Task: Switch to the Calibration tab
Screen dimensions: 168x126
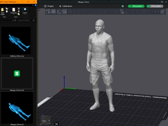Action: [66, 6]
